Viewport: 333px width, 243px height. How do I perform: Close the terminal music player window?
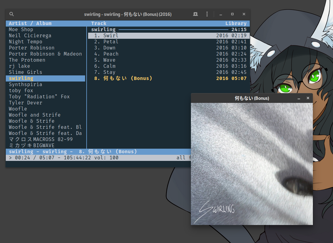tap(244, 14)
